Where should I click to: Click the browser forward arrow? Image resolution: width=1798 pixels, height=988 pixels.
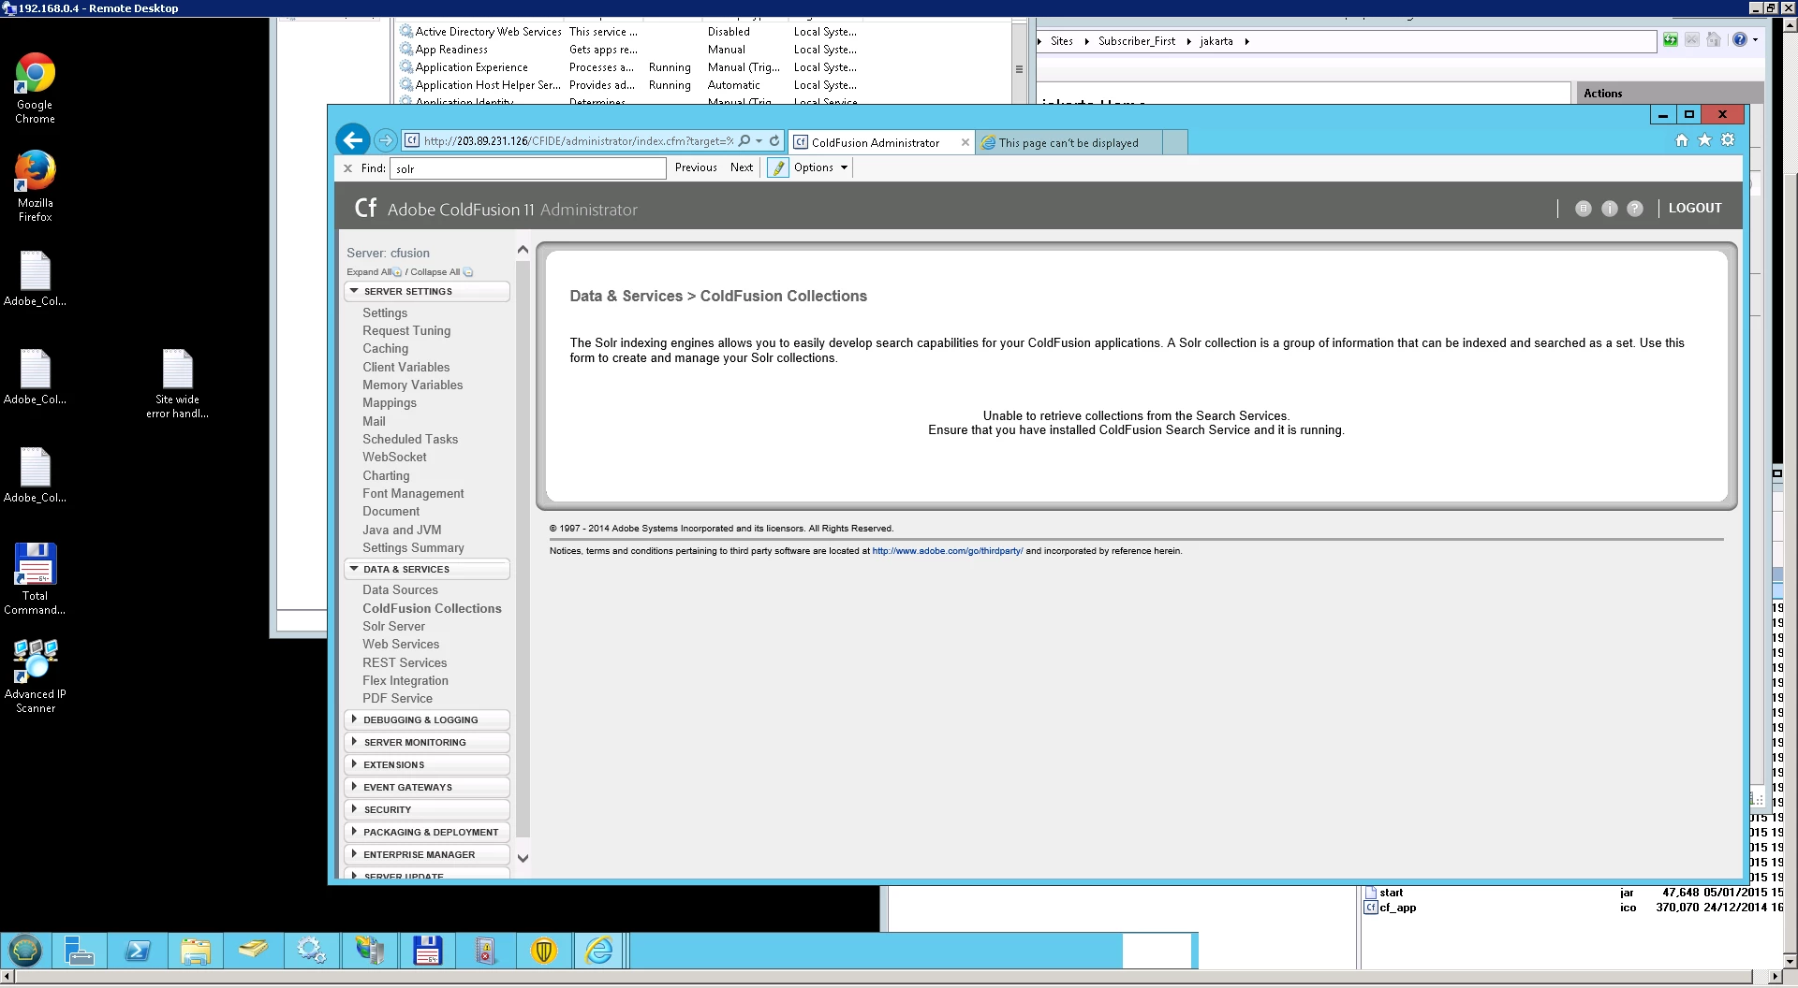385,140
